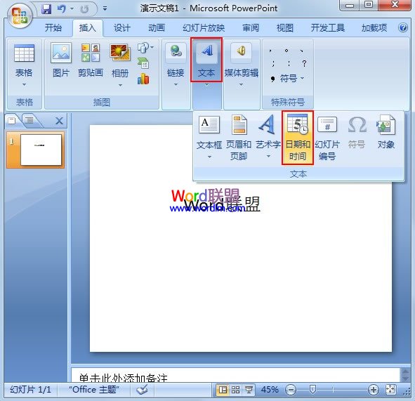
Task: Open the 视图 View tab
Action: (x=285, y=27)
